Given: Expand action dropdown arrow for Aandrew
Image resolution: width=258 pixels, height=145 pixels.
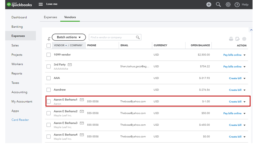Looking at the screenshot, I should click(245, 90).
